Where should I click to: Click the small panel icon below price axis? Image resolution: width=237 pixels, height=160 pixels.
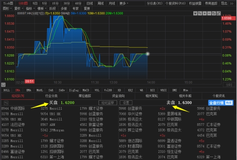pos(3,85)
